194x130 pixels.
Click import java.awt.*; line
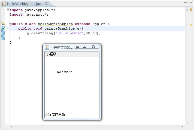29,15
